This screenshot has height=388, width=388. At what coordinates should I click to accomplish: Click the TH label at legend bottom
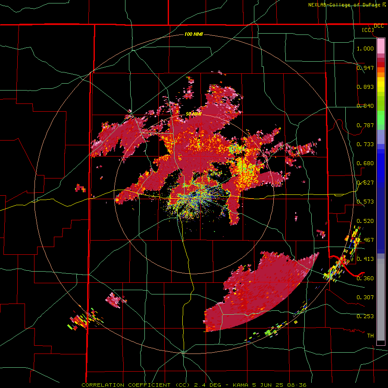(370, 335)
